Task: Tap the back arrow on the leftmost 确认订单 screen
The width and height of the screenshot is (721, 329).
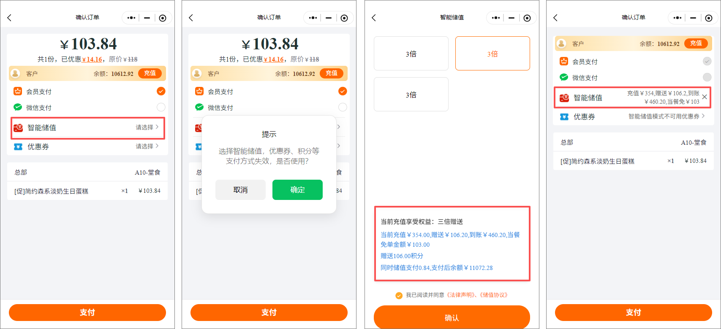Action: tap(9, 18)
